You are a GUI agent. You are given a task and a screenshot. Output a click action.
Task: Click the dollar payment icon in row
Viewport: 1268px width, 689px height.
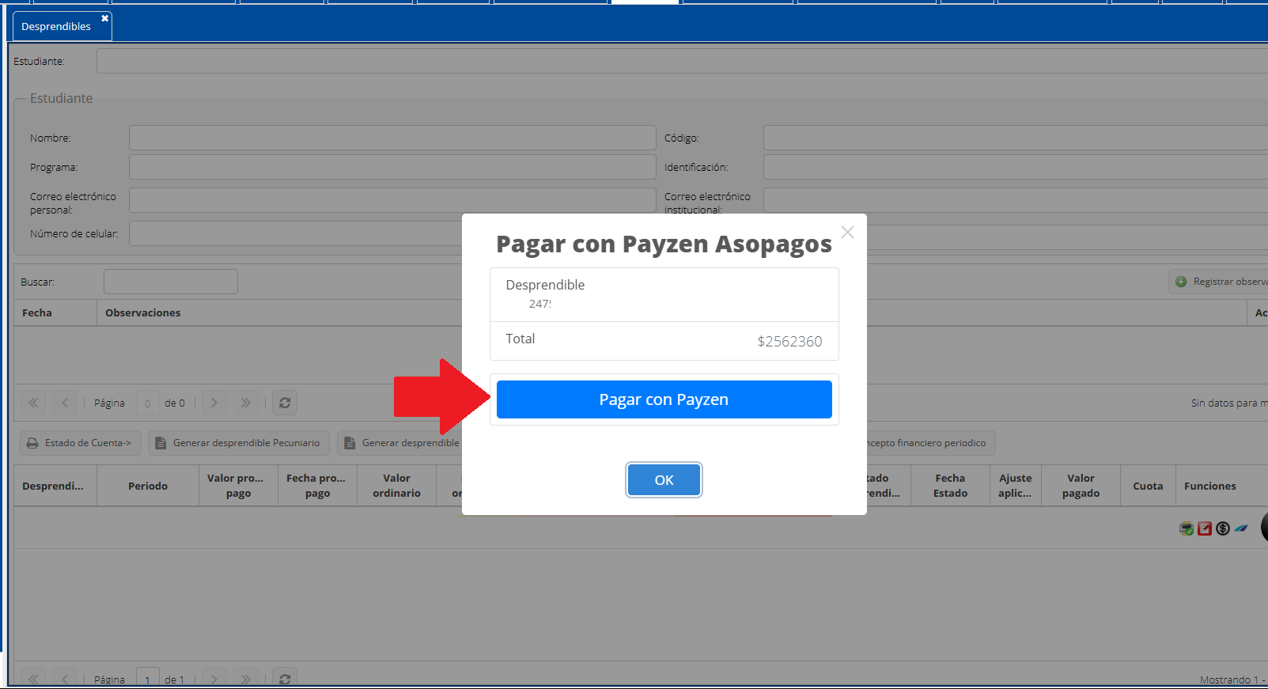(x=1223, y=528)
